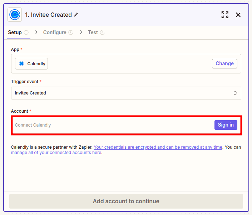Viewport: 252px width, 215px height.
Task: Click the "Trigger event" field label
Action: (25, 82)
